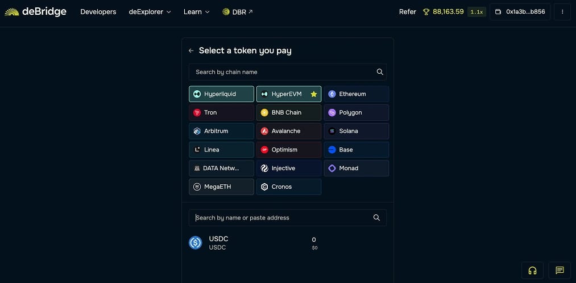Click the Select a token you pay heading
Screen dimensions: 576x283
(245, 50)
